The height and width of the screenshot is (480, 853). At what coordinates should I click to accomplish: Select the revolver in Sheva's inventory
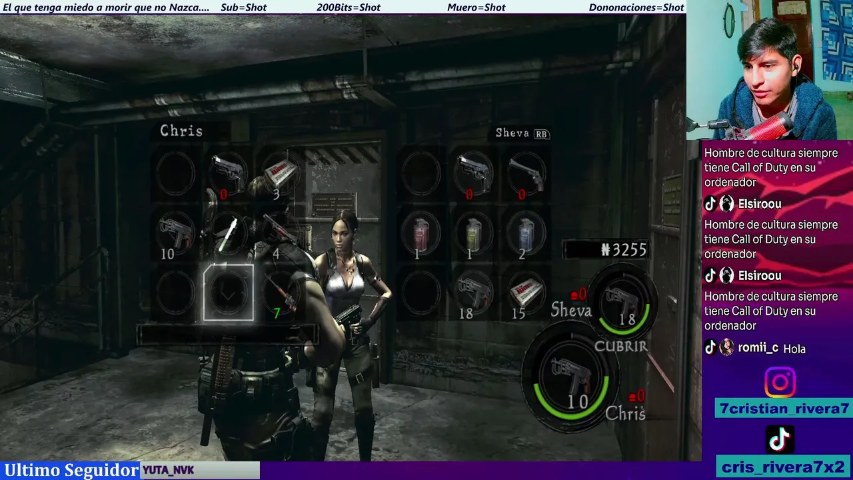526,175
